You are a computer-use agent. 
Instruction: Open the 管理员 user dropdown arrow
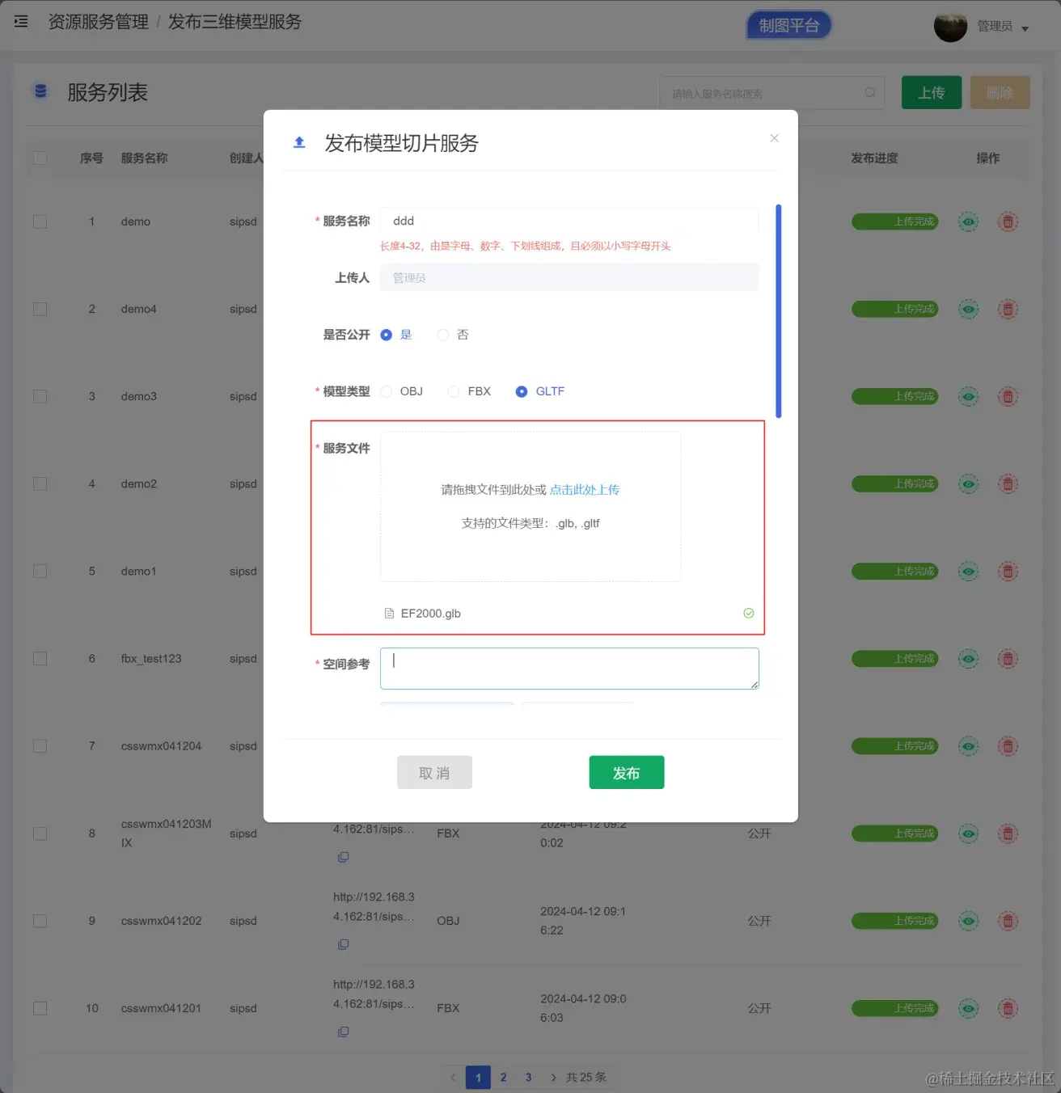1025,28
